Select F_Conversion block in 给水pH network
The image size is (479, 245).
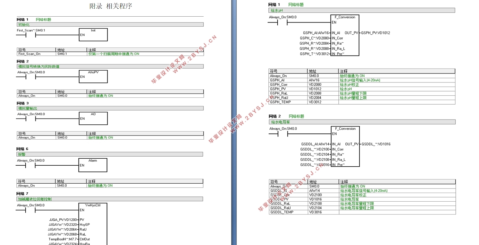click(345, 35)
